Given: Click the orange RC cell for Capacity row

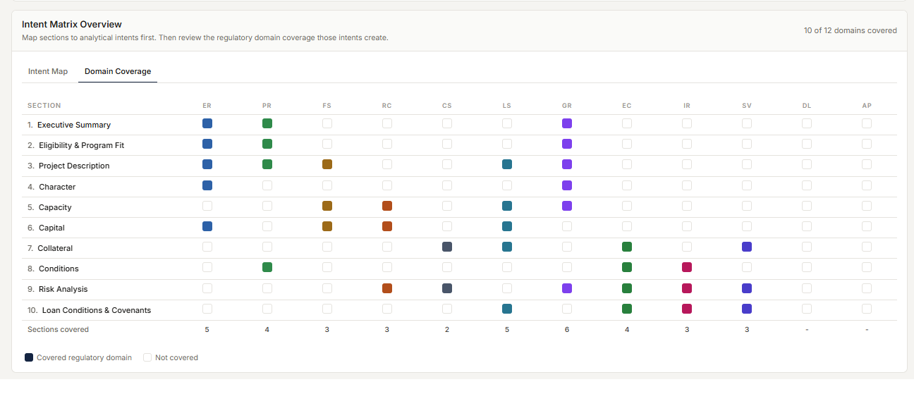Looking at the screenshot, I should tap(387, 206).
